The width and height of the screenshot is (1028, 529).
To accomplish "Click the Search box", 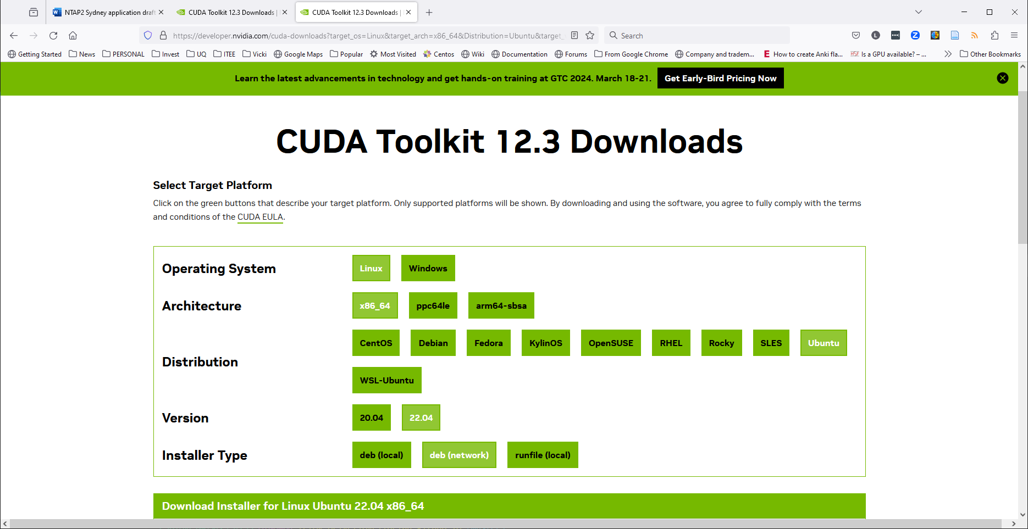I will click(697, 36).
